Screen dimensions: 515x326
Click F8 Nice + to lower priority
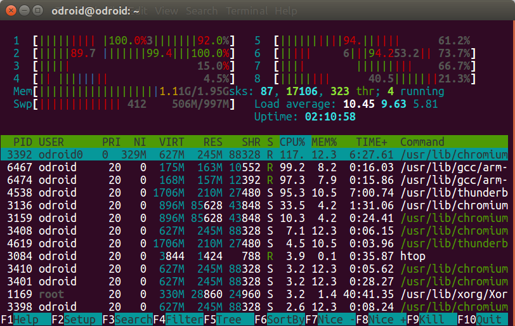(381, 320)
